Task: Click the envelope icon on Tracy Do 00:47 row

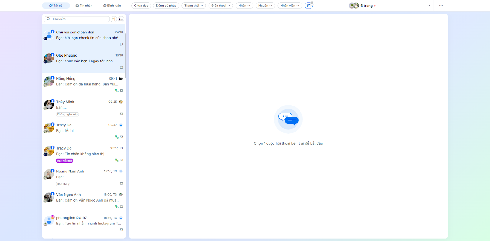Action: pos(122,137)
